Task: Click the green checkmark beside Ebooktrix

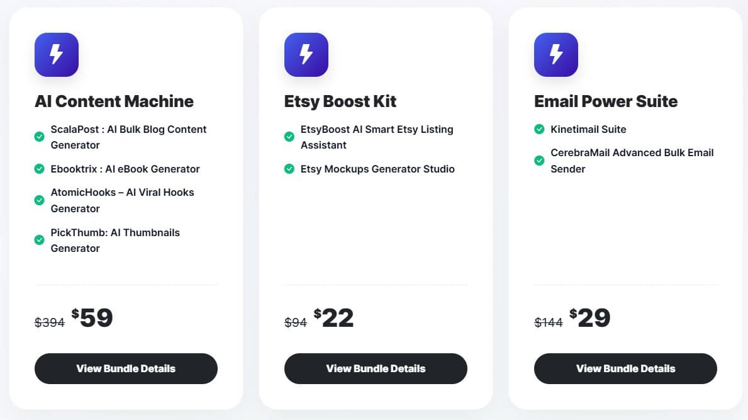Action: [x=39, y=169]
